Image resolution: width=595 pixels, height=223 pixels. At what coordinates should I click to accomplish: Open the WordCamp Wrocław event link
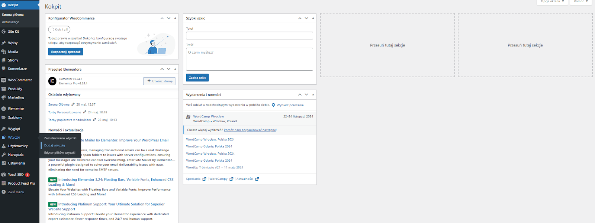(208, 116)
